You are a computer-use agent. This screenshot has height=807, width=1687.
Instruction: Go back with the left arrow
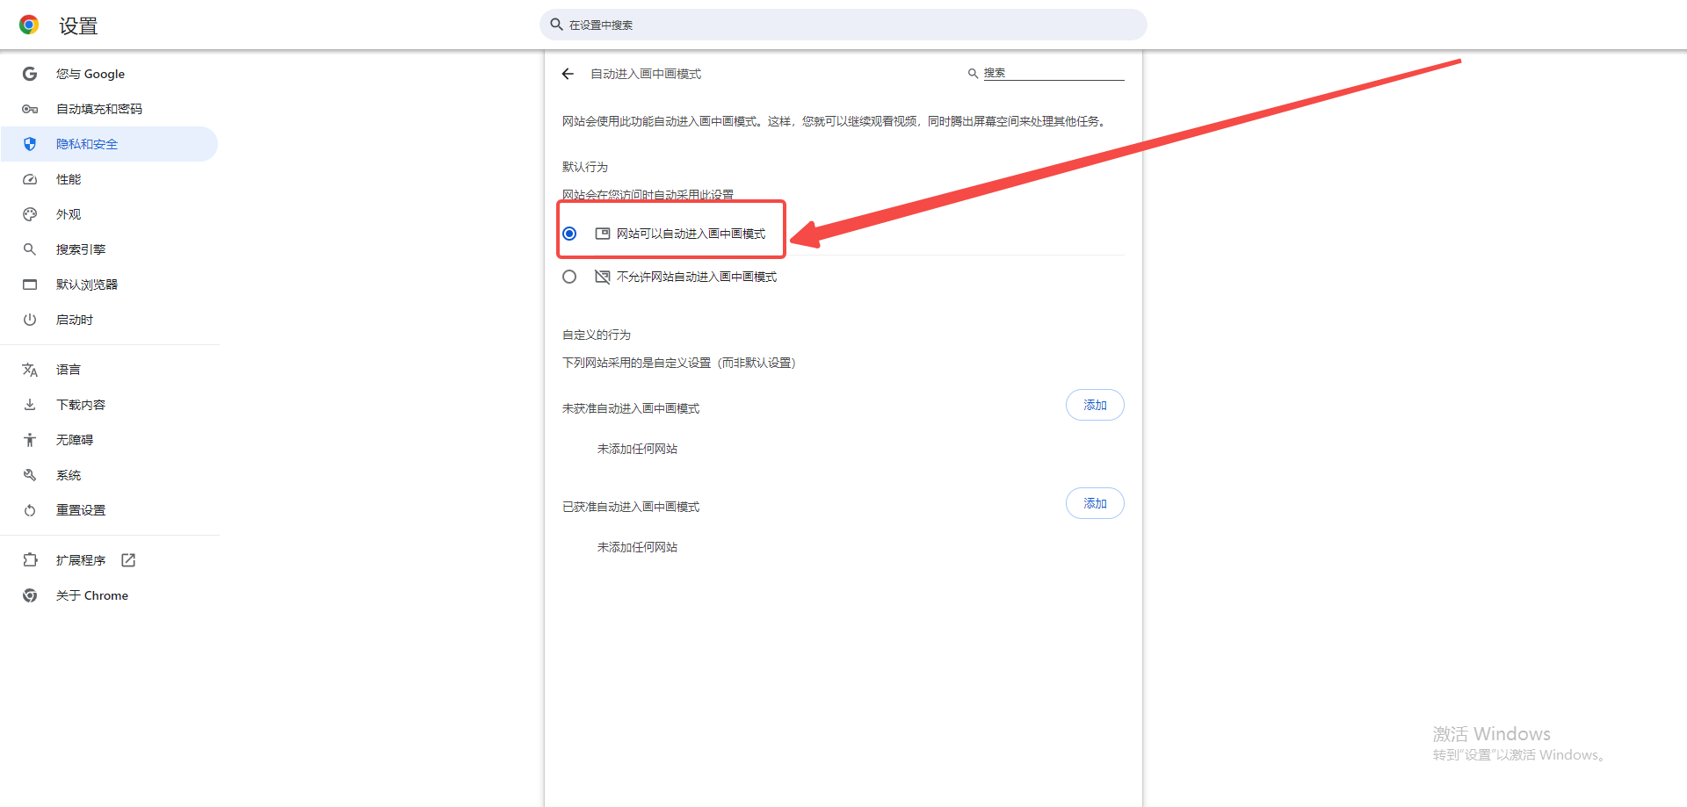568,74
